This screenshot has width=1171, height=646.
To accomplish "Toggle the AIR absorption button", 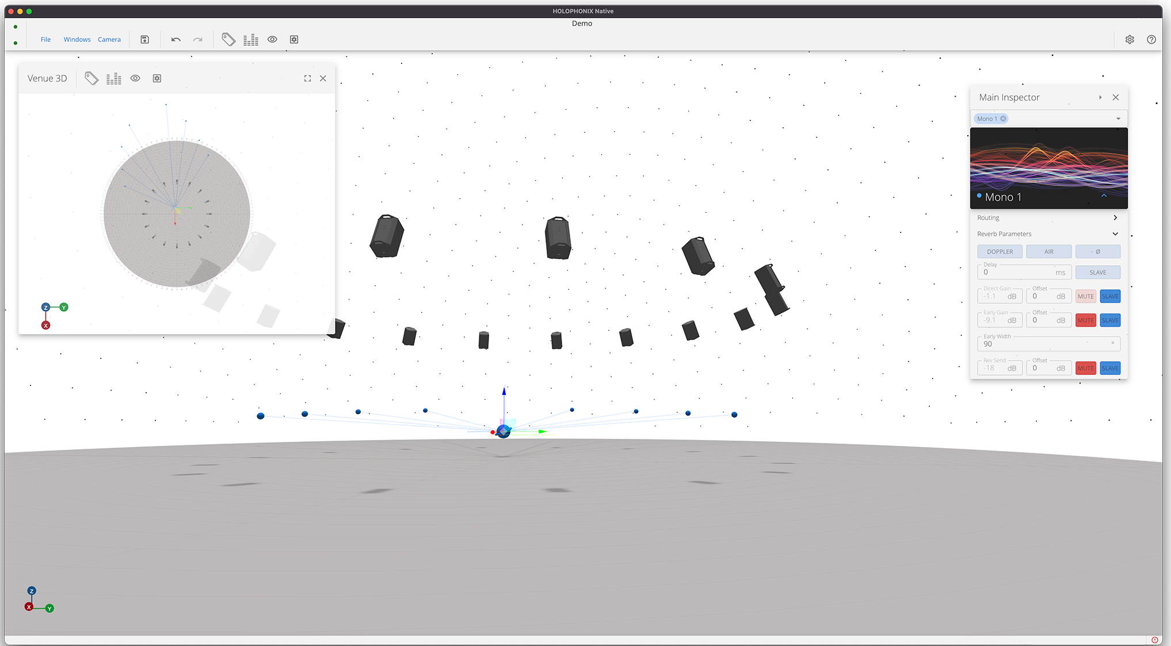I will coord(1048,251).
